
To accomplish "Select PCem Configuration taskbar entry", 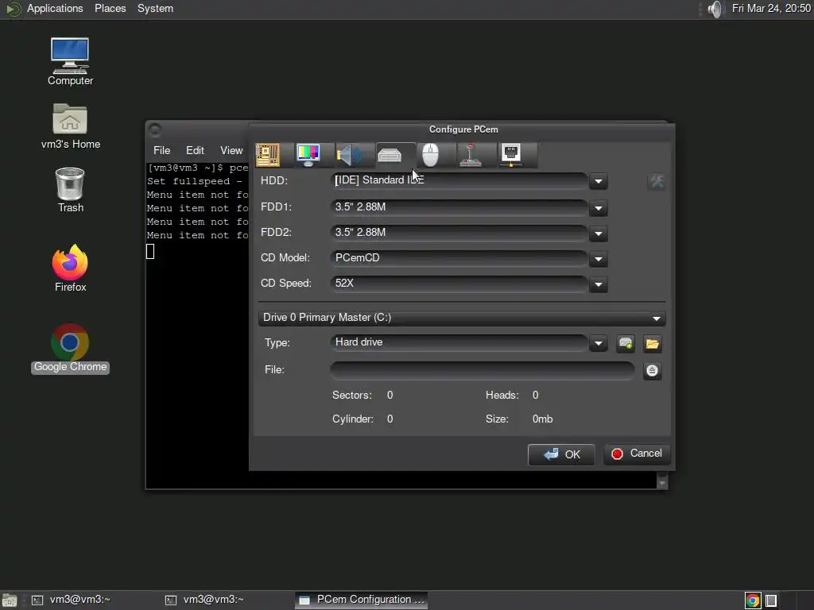I will pyautogui.click(x=362, y=600).
